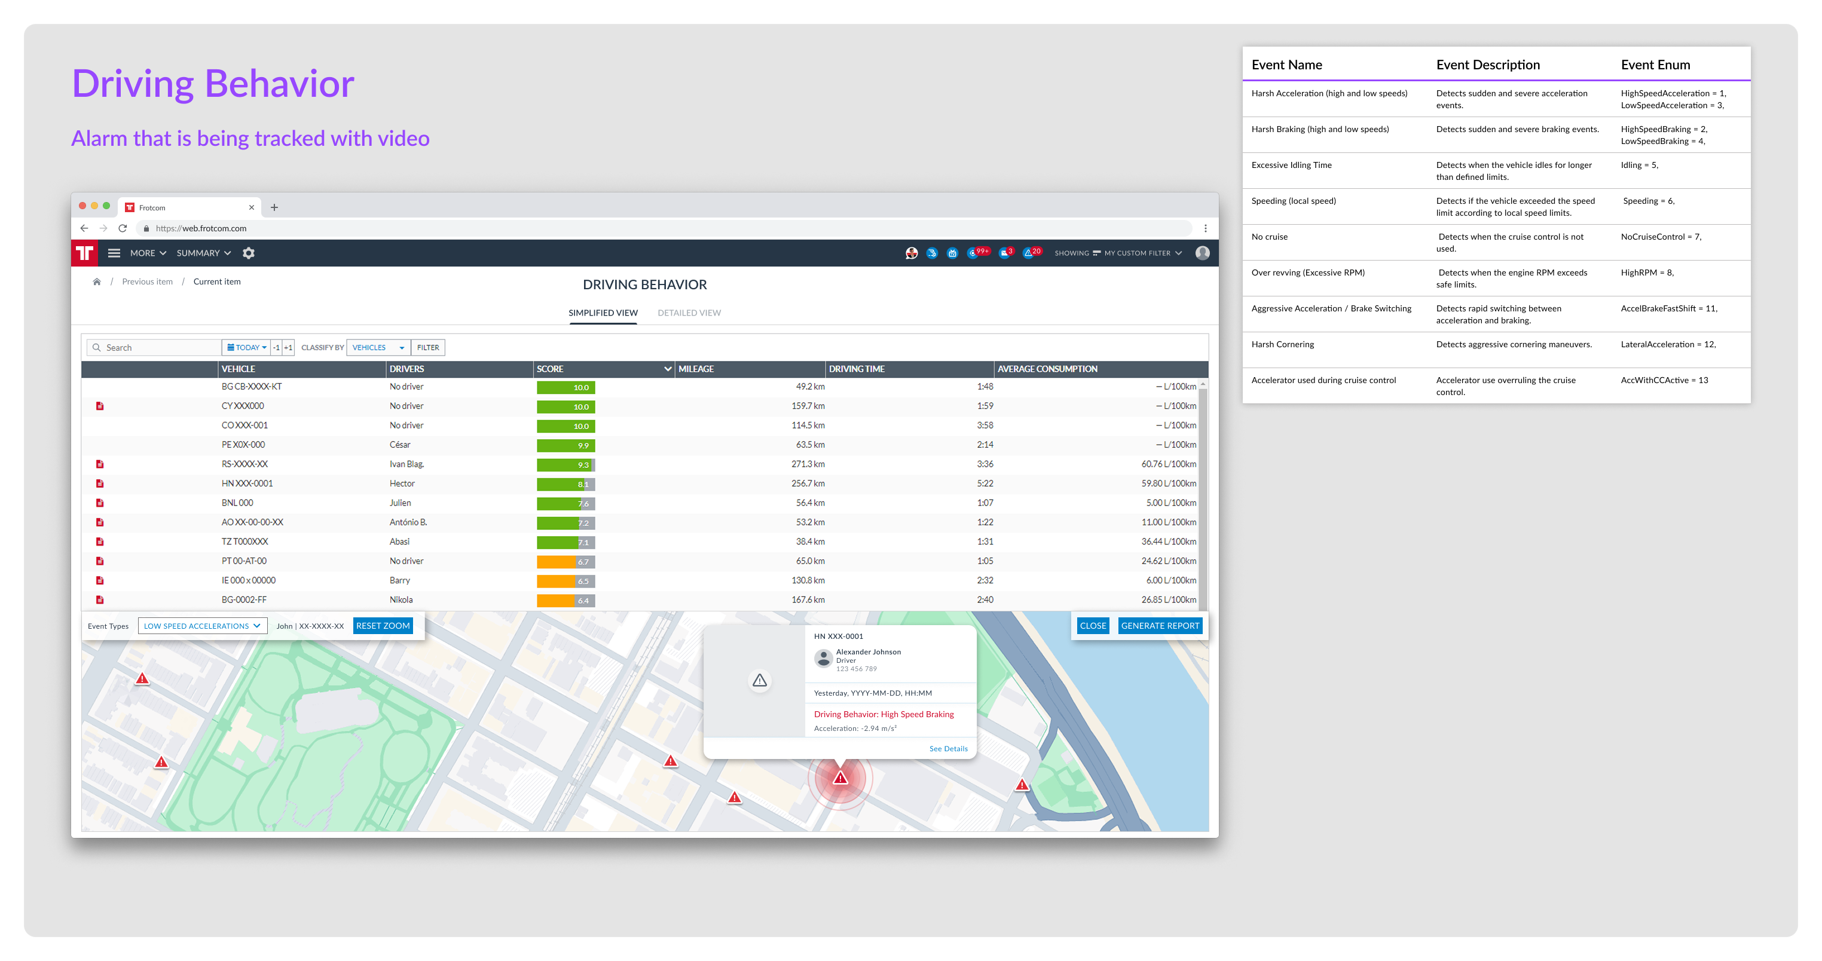Image resolution: width=1822 pixels, height=961 pixels.
Task: Expand the MORE menu
Action: 148,253
